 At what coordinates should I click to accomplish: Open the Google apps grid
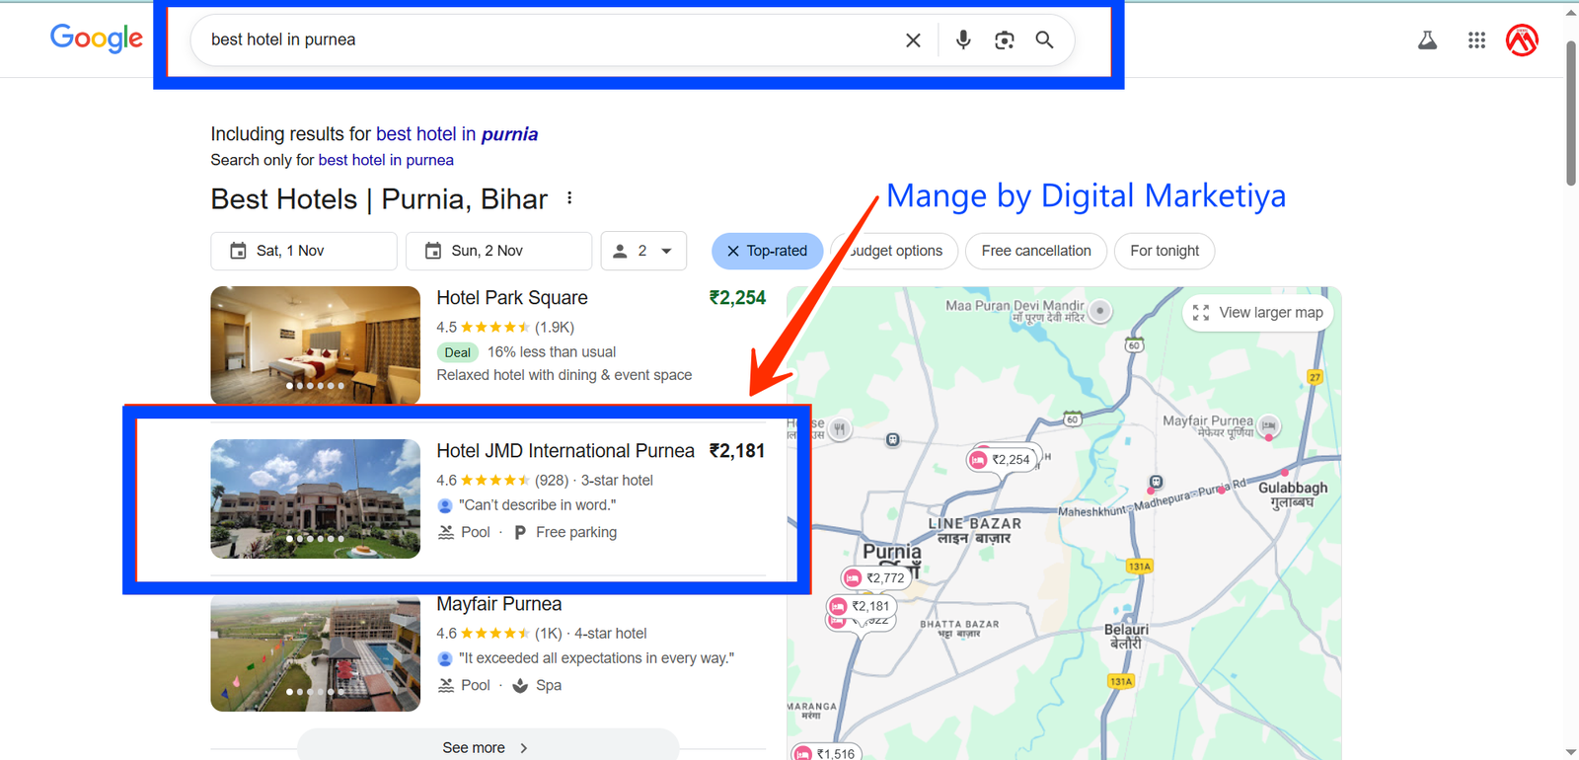point(1476,39)
